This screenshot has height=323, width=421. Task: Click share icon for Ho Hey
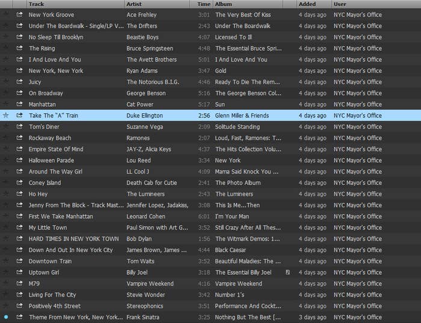click(x=19, y=193)
